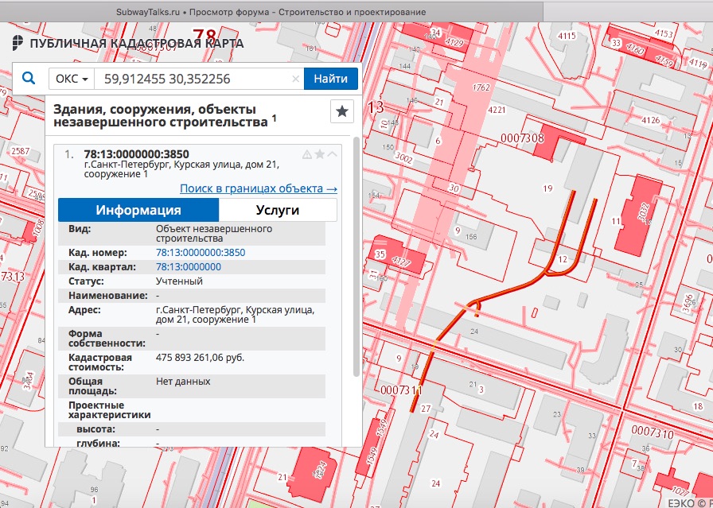
Task: Click the small star icon on result 78:13:0000000:3850
Action: coord(320,154)
